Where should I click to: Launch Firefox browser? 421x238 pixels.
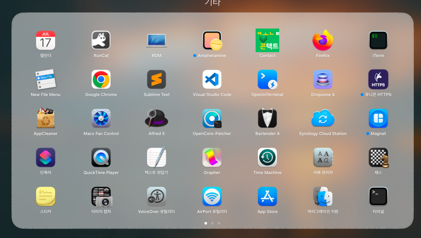pos(323,40)
